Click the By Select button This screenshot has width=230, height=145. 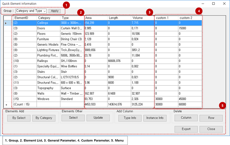point(19,118)
